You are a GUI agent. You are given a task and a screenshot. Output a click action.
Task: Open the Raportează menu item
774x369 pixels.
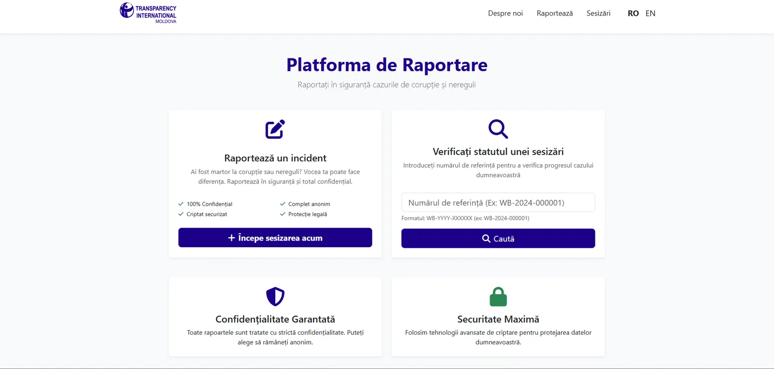(x=555, y=14)
